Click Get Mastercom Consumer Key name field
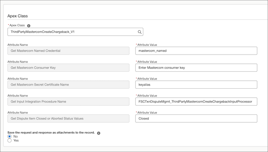 point(68,68)
